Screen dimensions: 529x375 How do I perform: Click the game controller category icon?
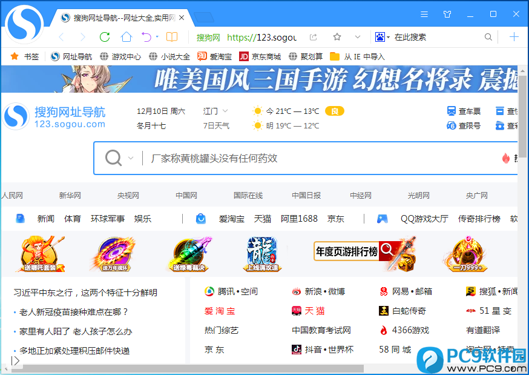tap(382, 219)
